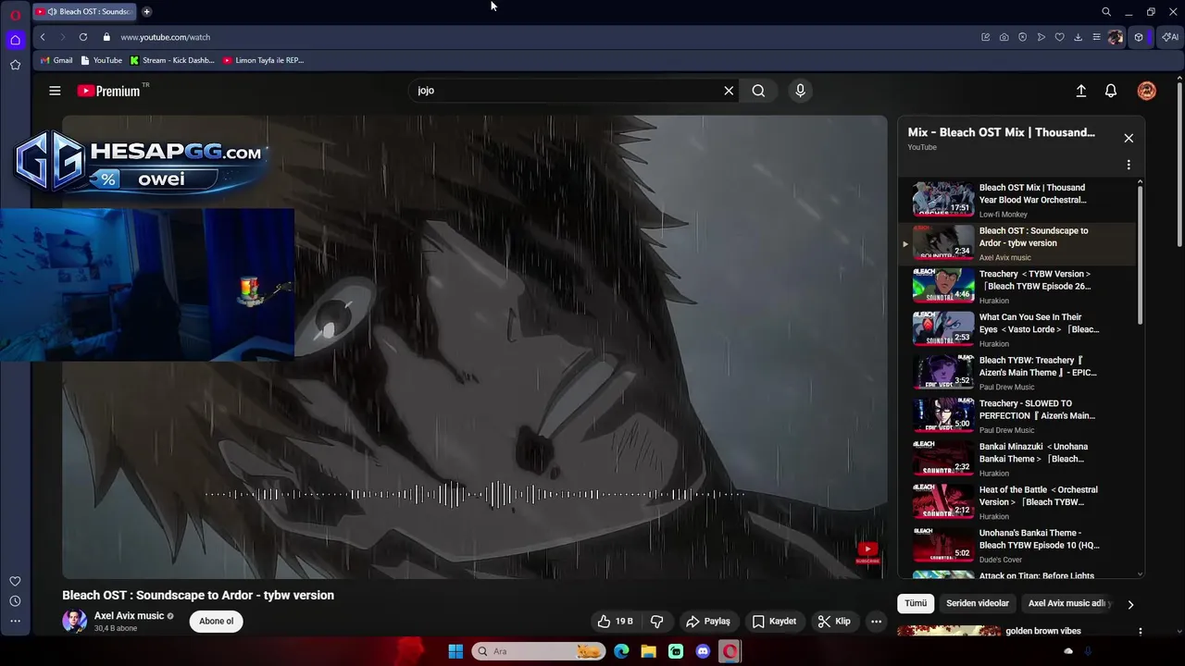Like the video showing 19 B likes

pos(617,622)
